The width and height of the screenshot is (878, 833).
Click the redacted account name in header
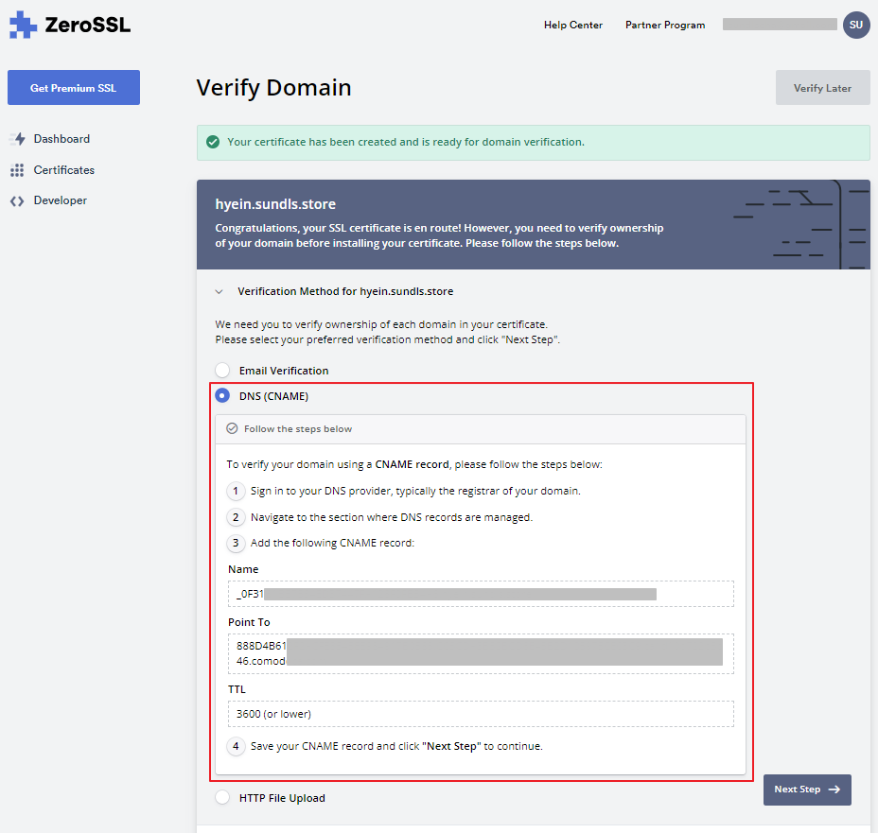point(780,25)
